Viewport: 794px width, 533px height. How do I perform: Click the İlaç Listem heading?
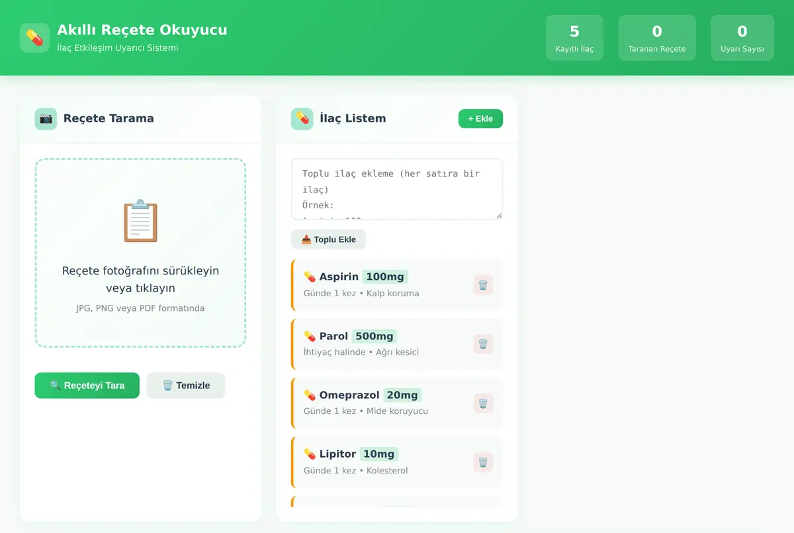353,118
